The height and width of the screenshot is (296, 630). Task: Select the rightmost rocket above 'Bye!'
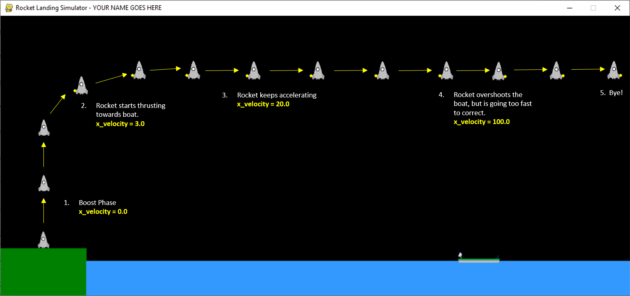pos(613,70)
